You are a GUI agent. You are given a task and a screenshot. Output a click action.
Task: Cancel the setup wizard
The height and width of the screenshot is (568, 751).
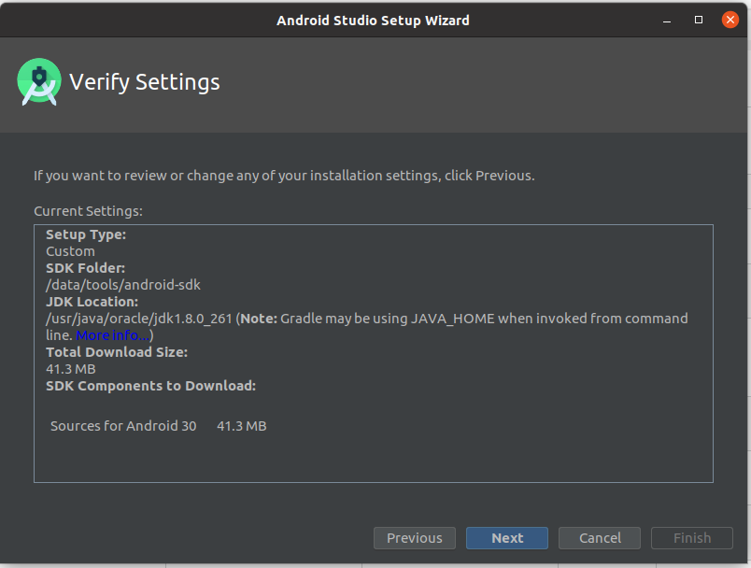coord(599,538)
